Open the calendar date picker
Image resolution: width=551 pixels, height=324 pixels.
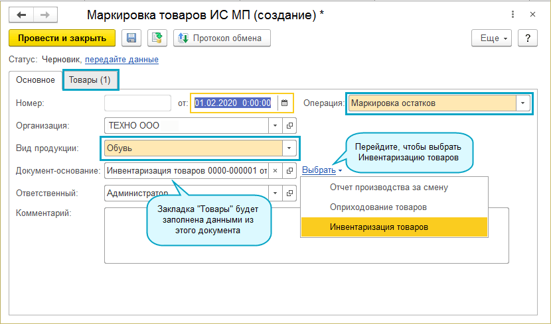284,103
